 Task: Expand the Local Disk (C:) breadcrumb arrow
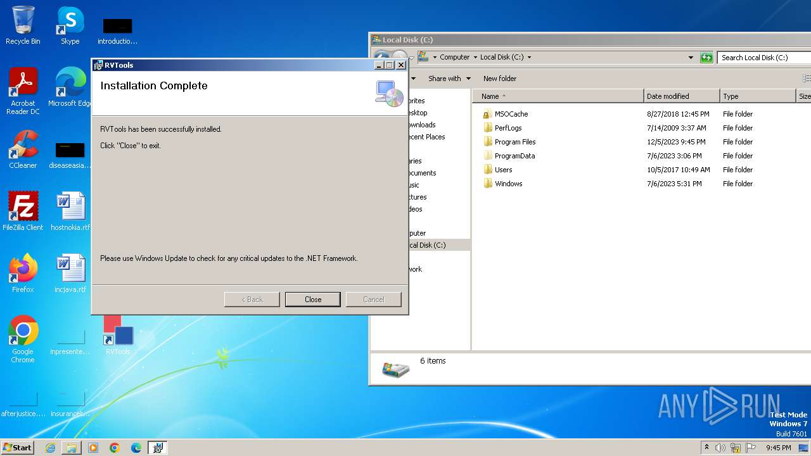click(529, 58)
